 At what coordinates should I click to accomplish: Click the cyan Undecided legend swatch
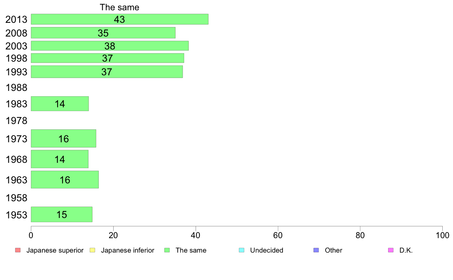pos(241,250)
